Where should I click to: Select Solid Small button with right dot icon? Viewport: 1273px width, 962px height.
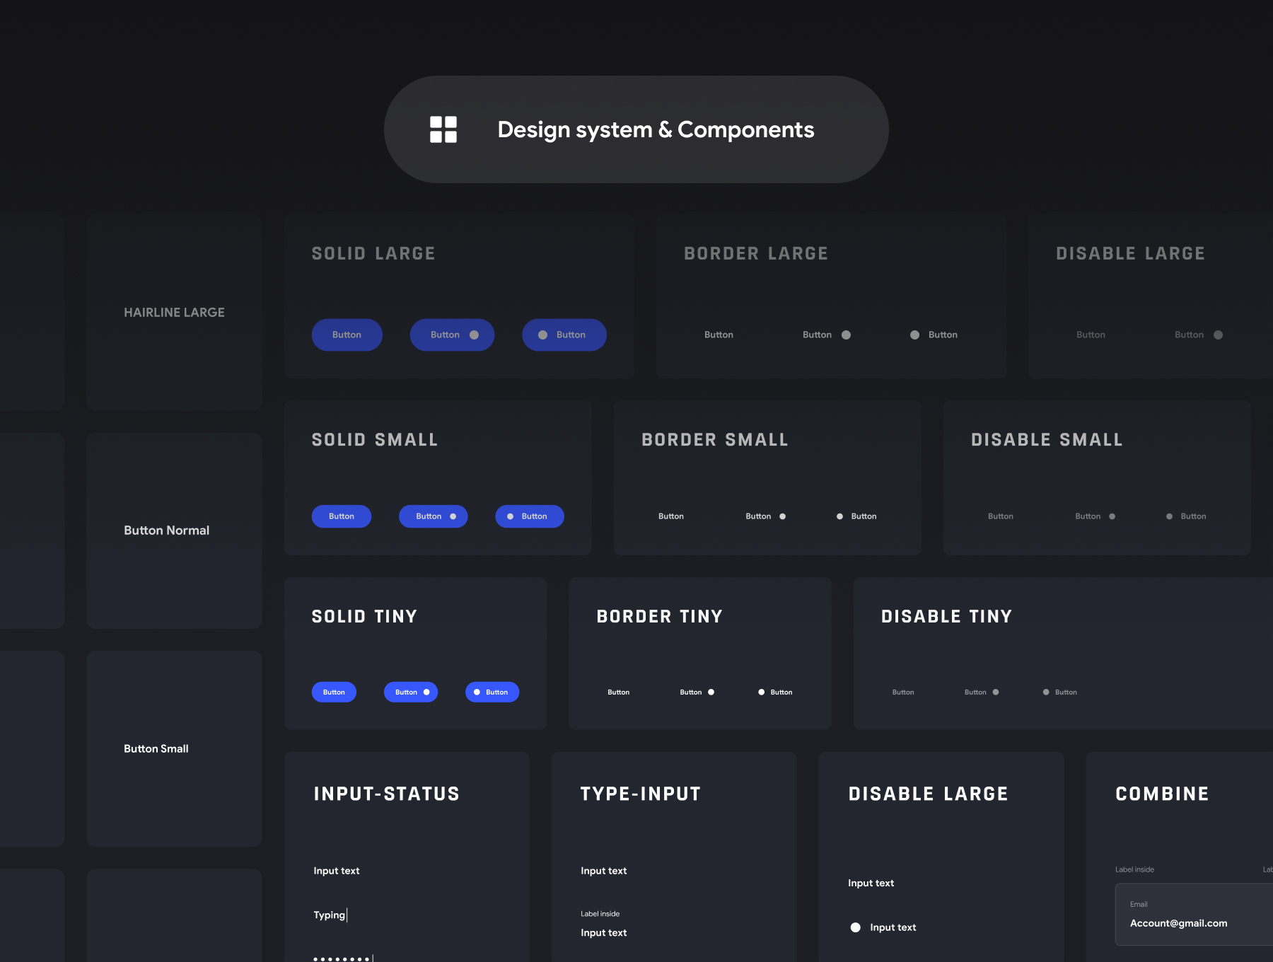(x=433, y=516)
